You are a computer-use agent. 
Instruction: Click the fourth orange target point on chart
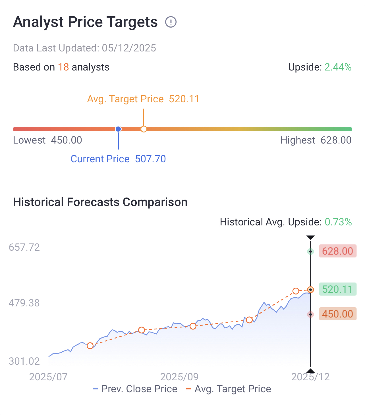pos(249,320)
